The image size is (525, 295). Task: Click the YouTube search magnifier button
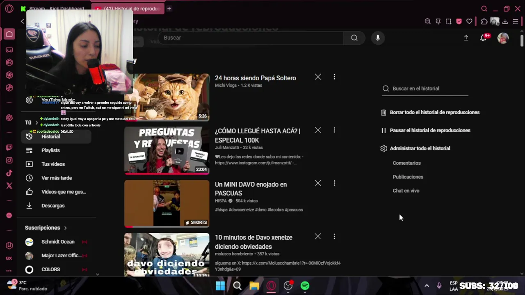[x=354, y=38]
